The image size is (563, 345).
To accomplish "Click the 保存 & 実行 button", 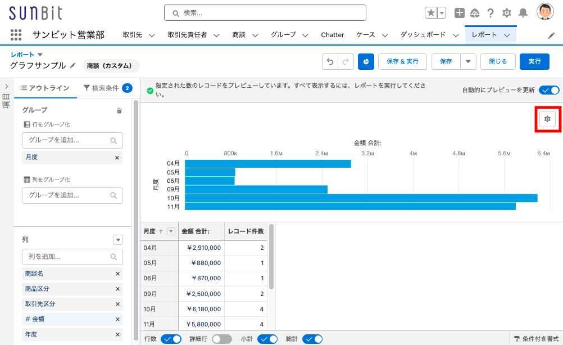I will pyautogui.click(x=402, y=61).
